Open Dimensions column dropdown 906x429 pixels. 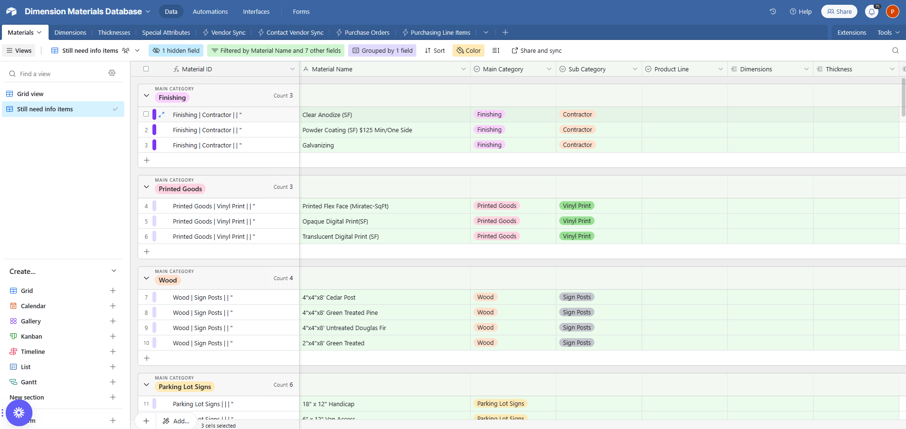coord(806,69)
